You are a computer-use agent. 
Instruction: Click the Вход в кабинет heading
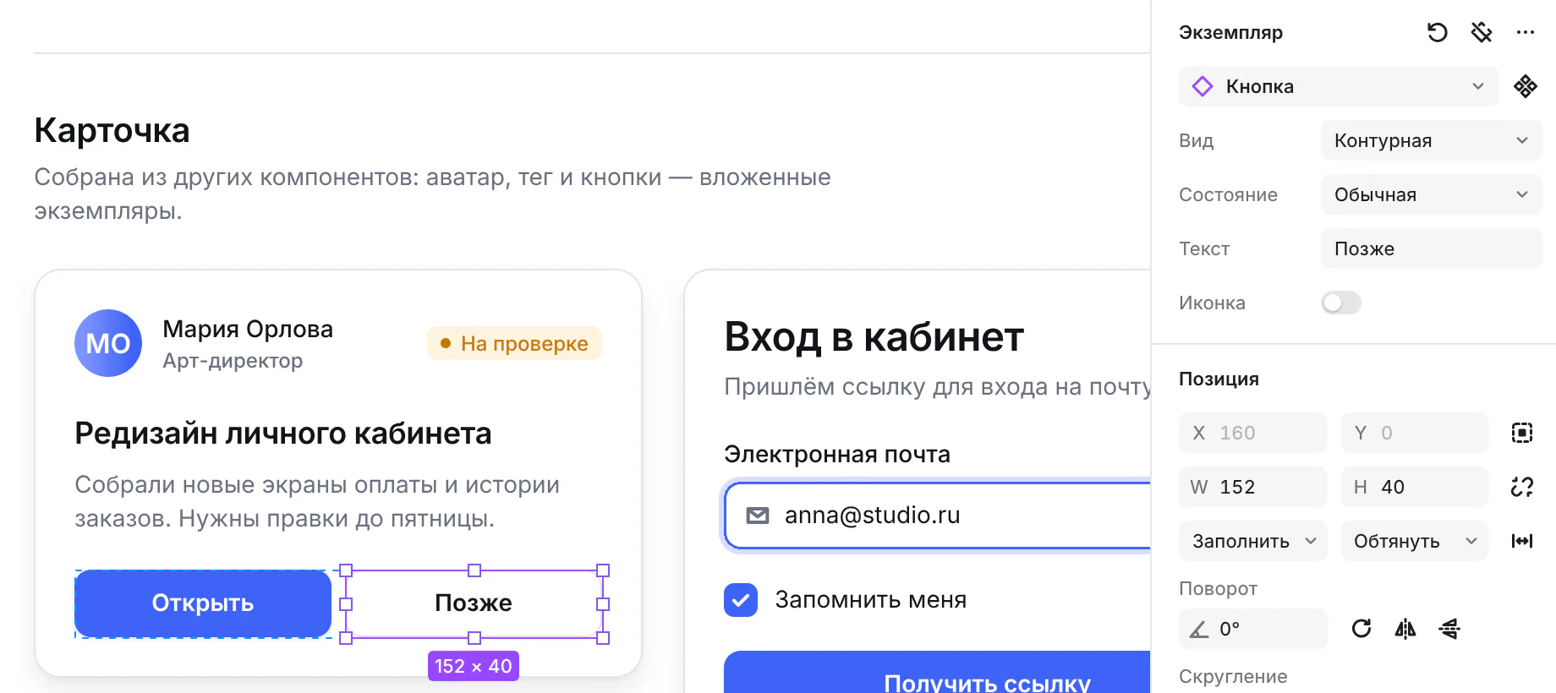(x=874, y=337)
